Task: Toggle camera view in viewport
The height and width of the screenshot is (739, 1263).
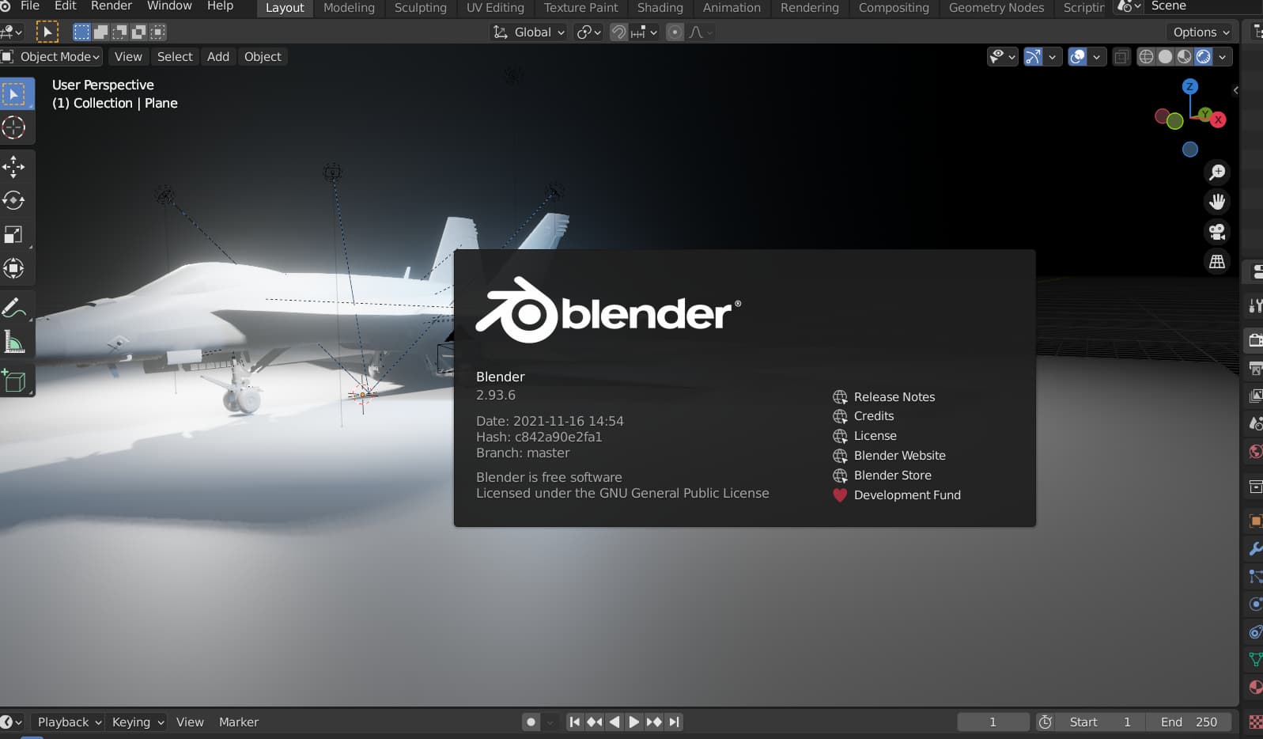Action: 1217,232
